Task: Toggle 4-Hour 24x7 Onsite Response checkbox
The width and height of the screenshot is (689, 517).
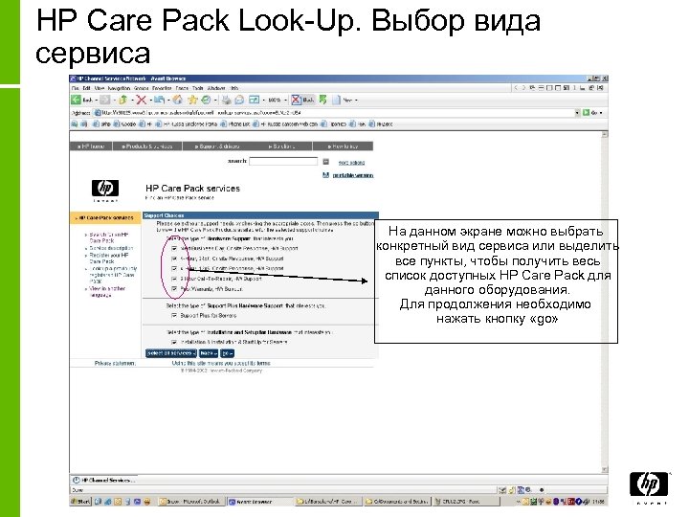Action: click(174, 258)
